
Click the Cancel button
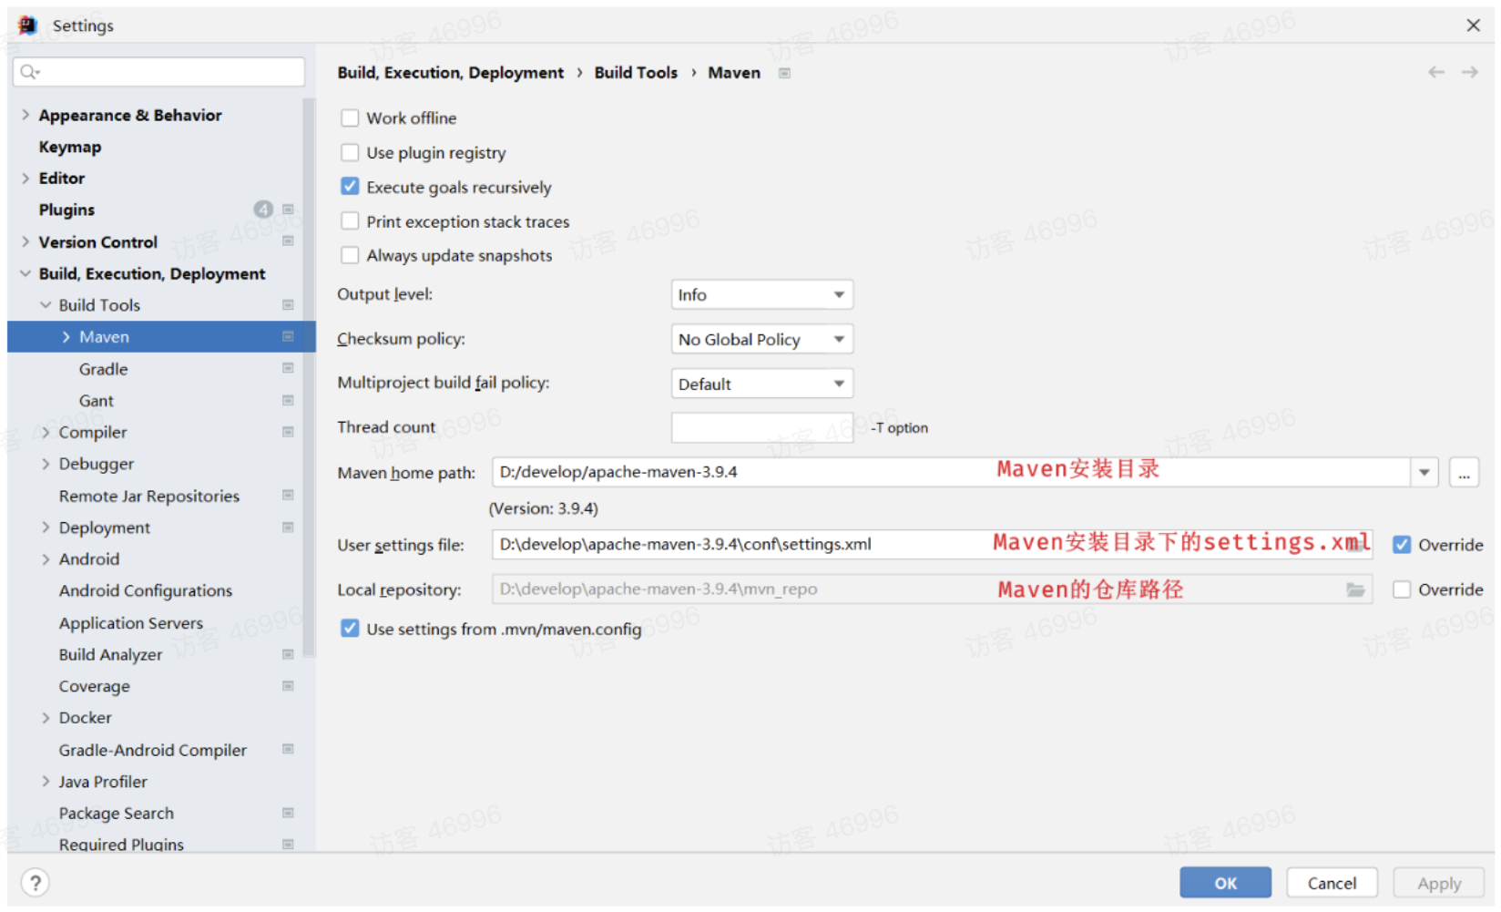[x=1331, y=883]
